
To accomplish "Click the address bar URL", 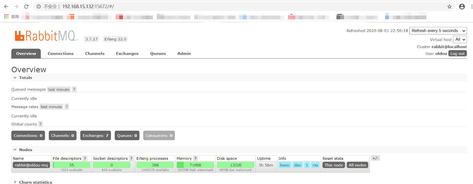I will coord(88,7).
